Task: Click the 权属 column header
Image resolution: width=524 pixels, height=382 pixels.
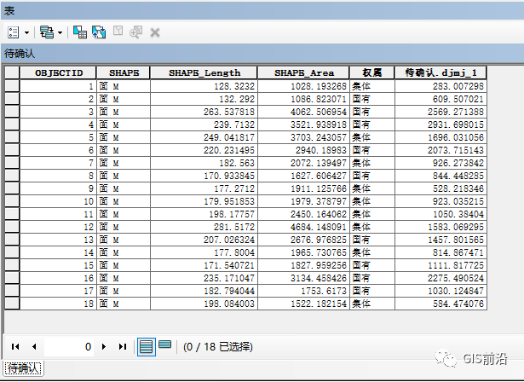Action: pos(372,72)
